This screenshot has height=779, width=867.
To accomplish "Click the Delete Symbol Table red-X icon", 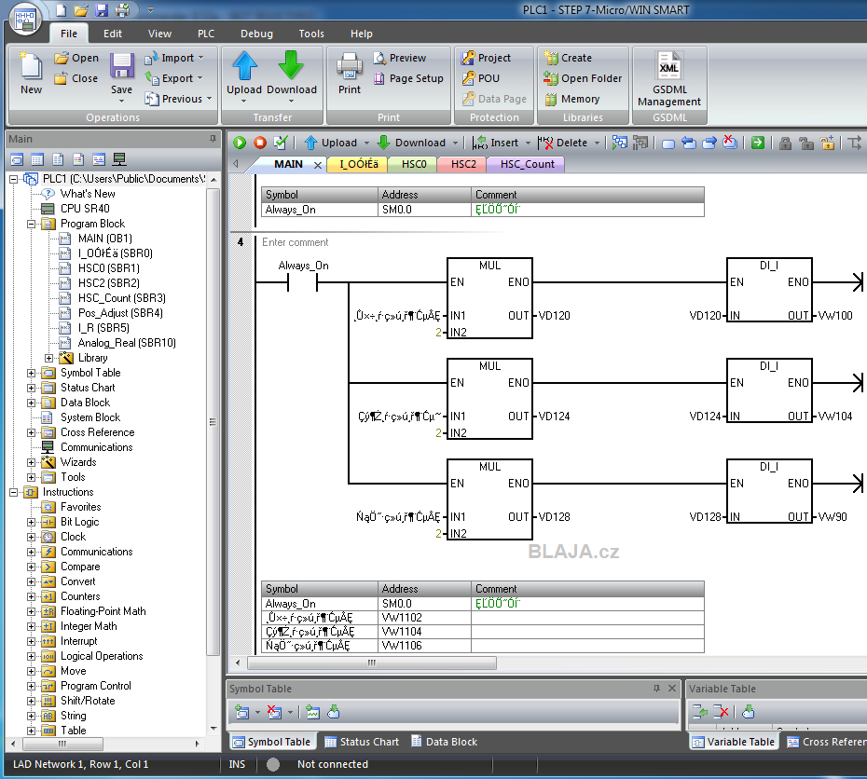I will [x=274, y=712].
